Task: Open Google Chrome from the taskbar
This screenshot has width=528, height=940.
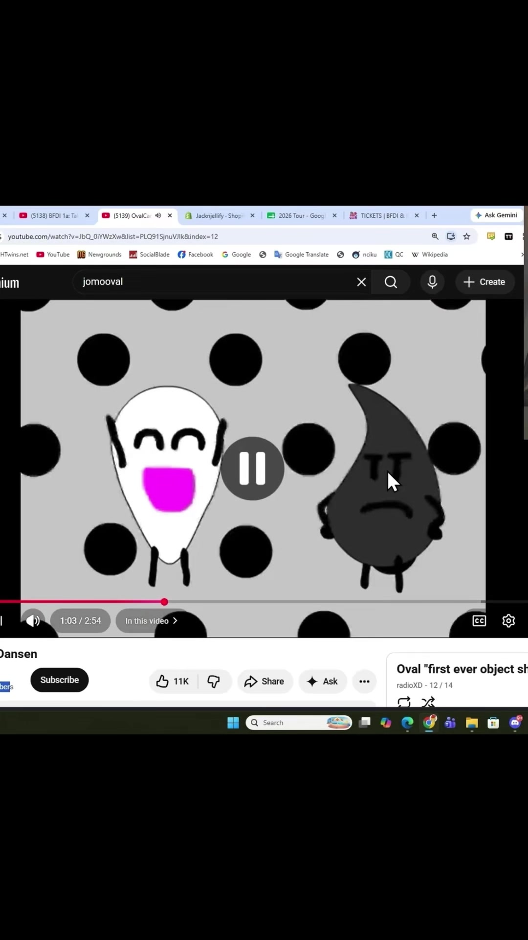Action: click(x=429, y=723)
